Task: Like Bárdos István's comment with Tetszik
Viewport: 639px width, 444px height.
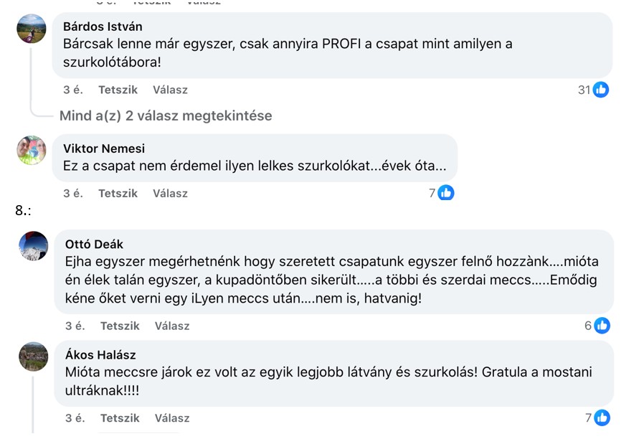Action: (118, 90)
